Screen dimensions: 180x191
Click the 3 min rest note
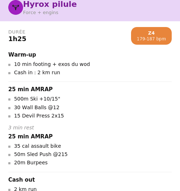tap(21, 128)
